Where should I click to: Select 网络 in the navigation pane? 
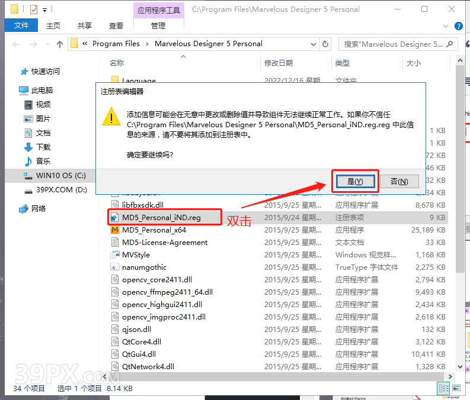(39, 208)
